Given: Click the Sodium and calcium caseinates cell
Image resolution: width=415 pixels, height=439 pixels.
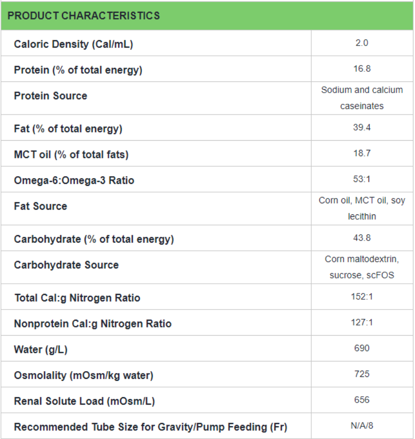Looking at the screenshot, I should pos(362,98).
